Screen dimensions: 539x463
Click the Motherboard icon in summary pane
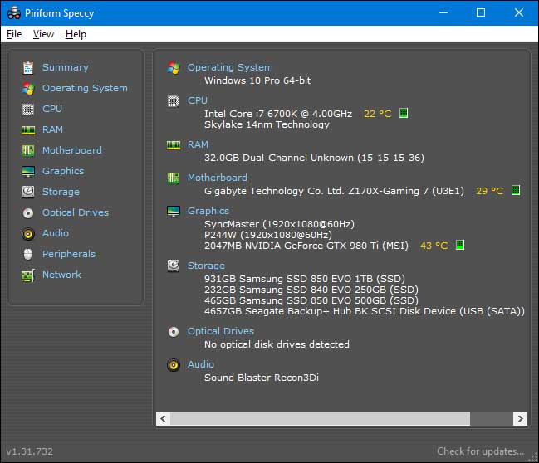pyautogui.click(x=174, y=178)
